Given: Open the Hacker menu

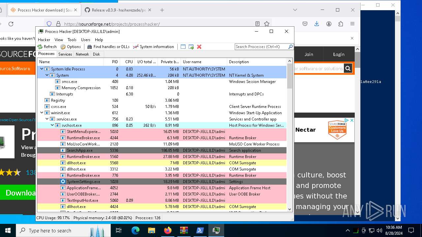Looking at the screenshot, I should (x=44, y=39).
